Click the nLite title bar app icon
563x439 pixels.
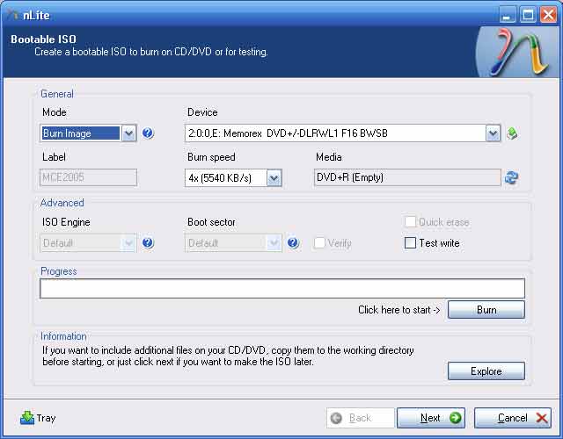12,15
